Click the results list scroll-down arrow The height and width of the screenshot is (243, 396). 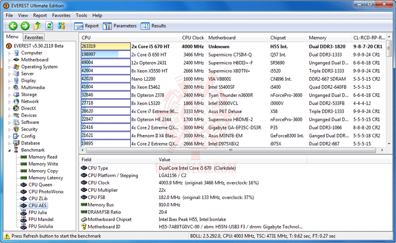389,144
